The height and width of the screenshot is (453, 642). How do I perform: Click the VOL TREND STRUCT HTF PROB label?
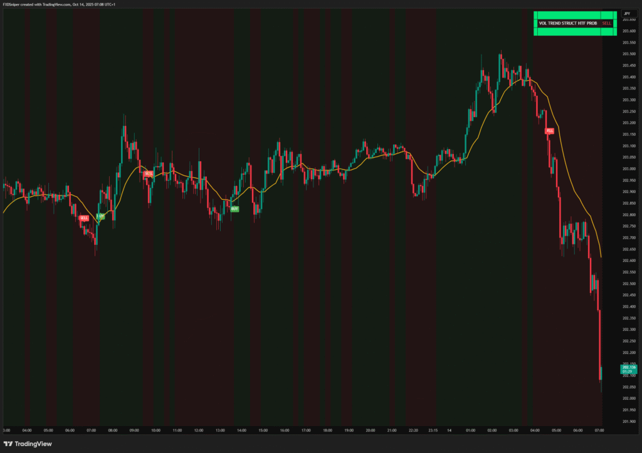click(x=567, y=23)
